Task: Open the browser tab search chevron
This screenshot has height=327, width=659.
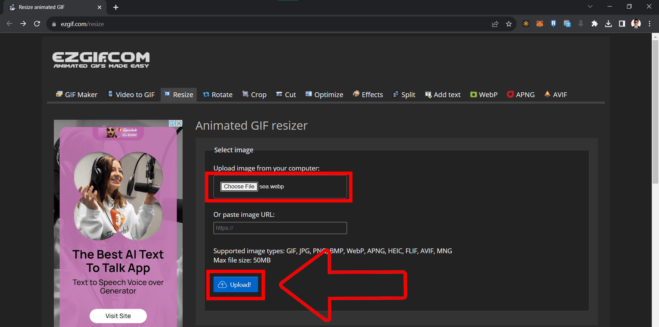Action: click(590, 6)
